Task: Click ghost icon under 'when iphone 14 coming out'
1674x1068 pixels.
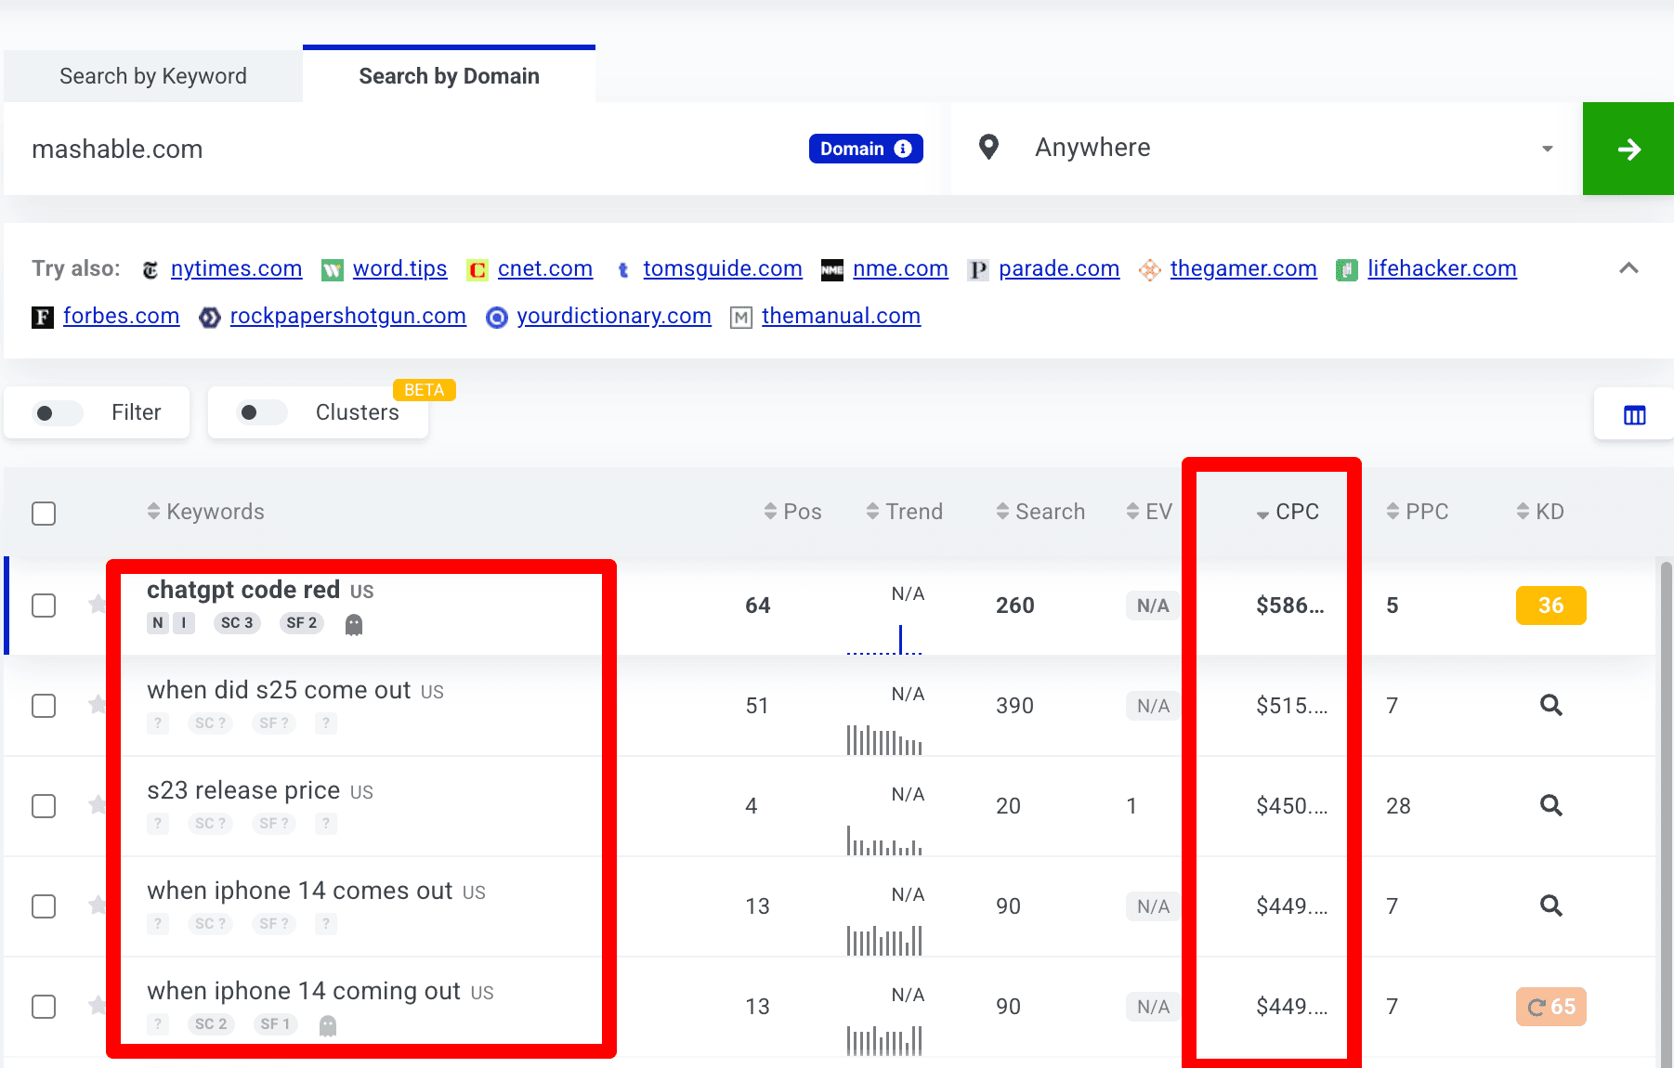Action: click(327, 1025)
